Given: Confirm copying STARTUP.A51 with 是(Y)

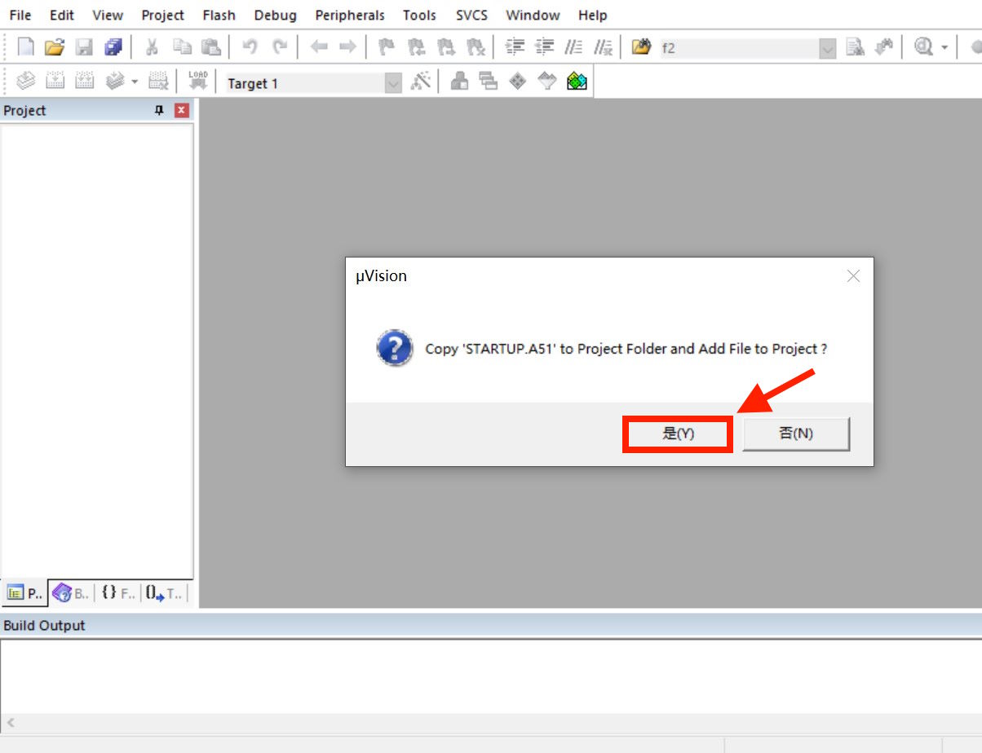Looking at the screenshot, I should click(x=678, y=434).
